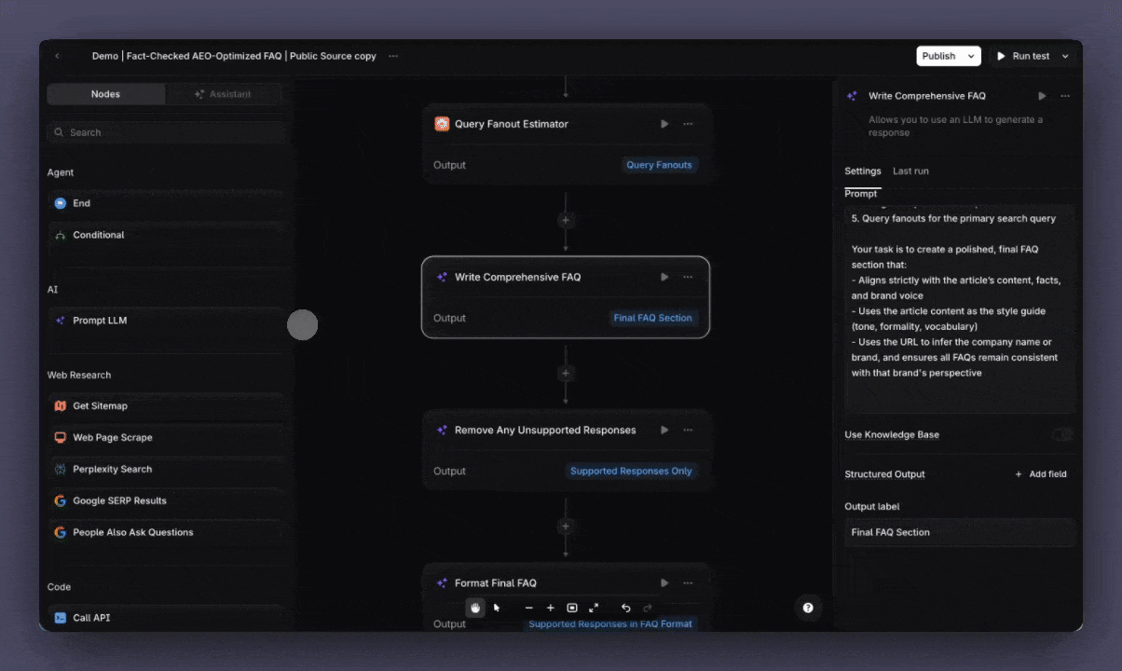This screenshot has height=671, width=1122.
Task: Select the Remove Any Unsupported Responses title
Action: pyautogui.click(x=545, y=431)
